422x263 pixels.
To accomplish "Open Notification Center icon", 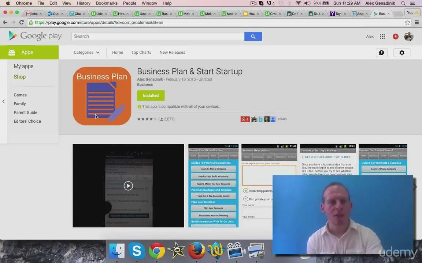I will click(x=412, y=3).
